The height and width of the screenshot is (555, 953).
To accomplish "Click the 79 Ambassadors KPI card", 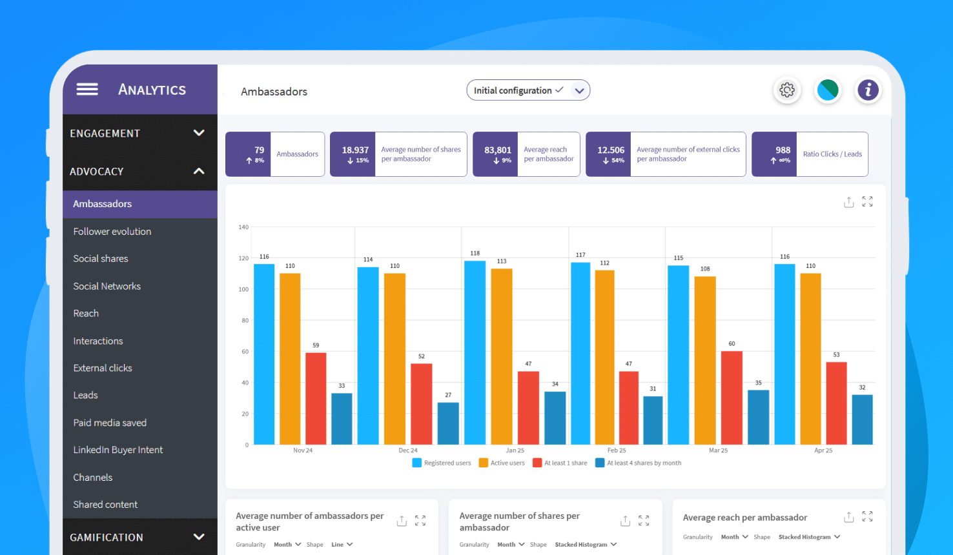I will click(275, 154).
